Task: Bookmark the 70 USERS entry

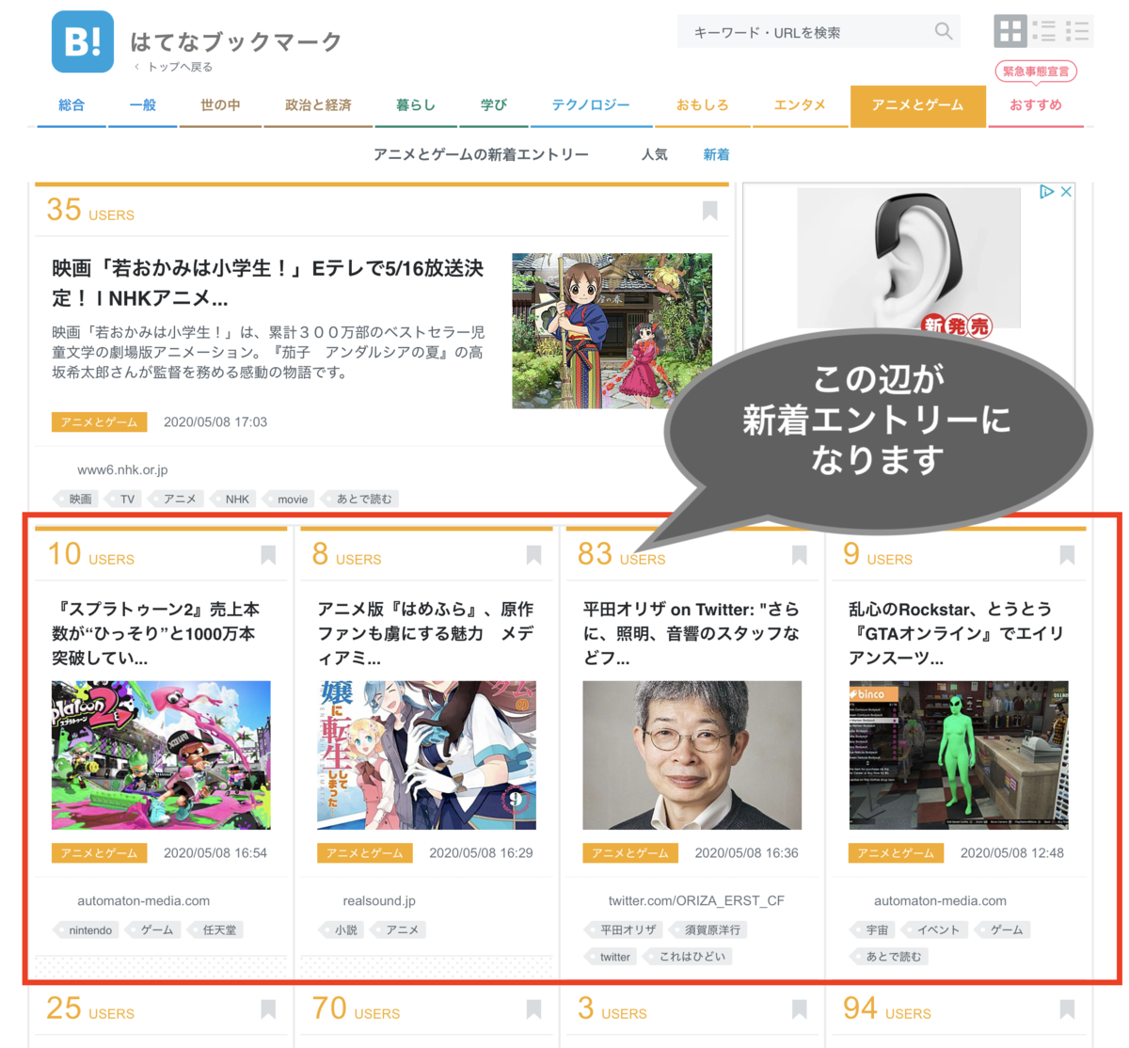Action: point(533,1009)
